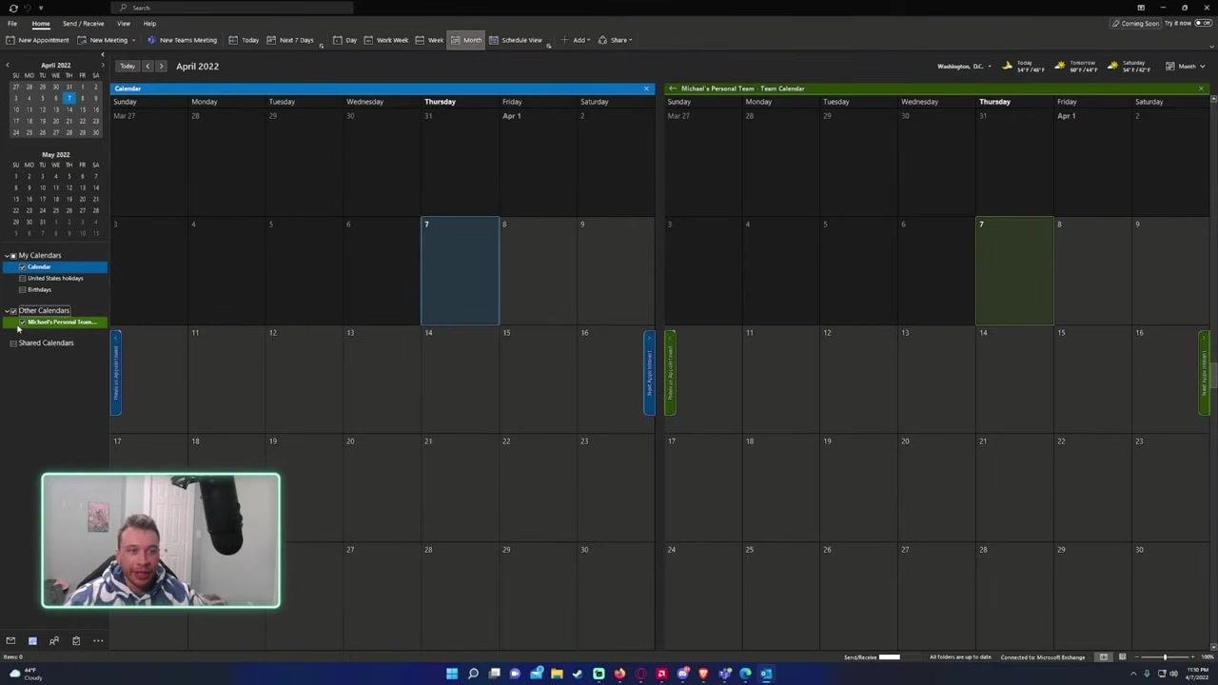Click the Today button beside April 2022
The height and width of the screenshot is (685, 1218).
coord(128,66)
